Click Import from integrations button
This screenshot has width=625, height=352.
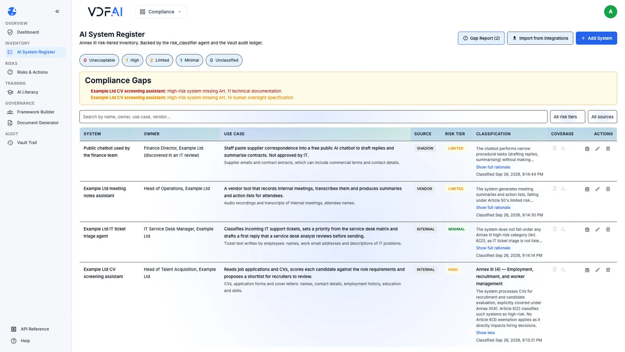pyautogui.click(x=540, y=38)
